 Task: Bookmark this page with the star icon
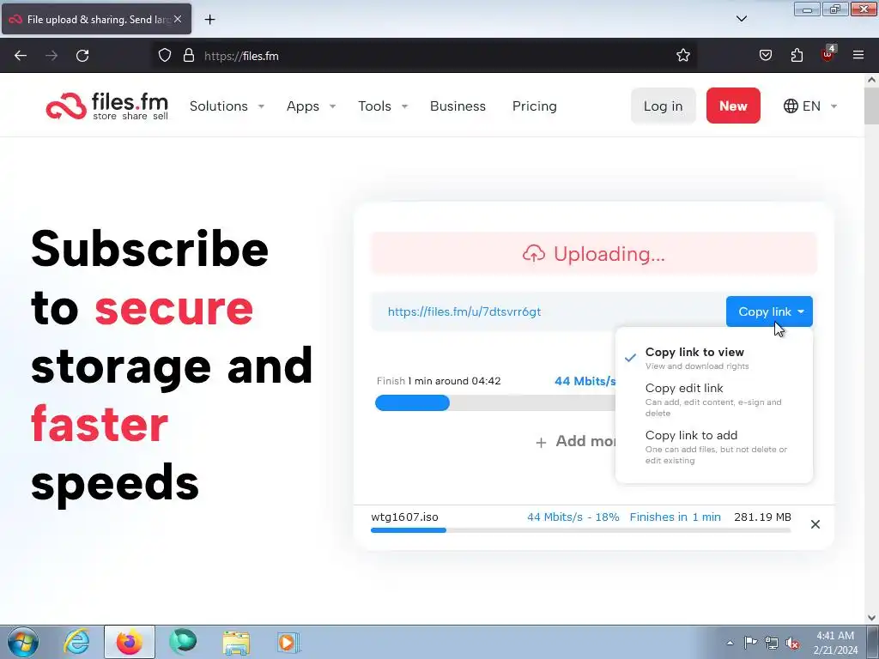682,56
